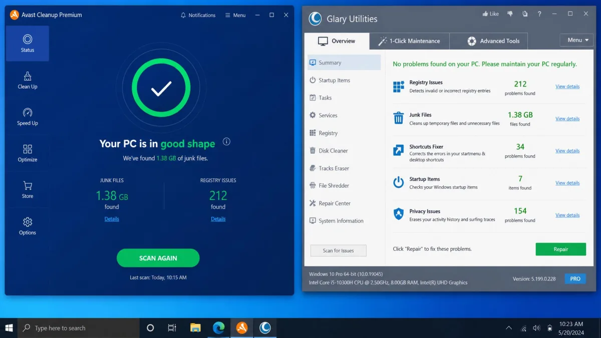Screen dimensions: 601x338
Task: Click the Glary Utilities logo in title bar
Action: 315,19
